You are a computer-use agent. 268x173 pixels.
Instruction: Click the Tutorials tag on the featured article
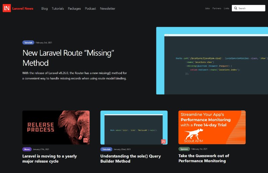pos(28,43)
